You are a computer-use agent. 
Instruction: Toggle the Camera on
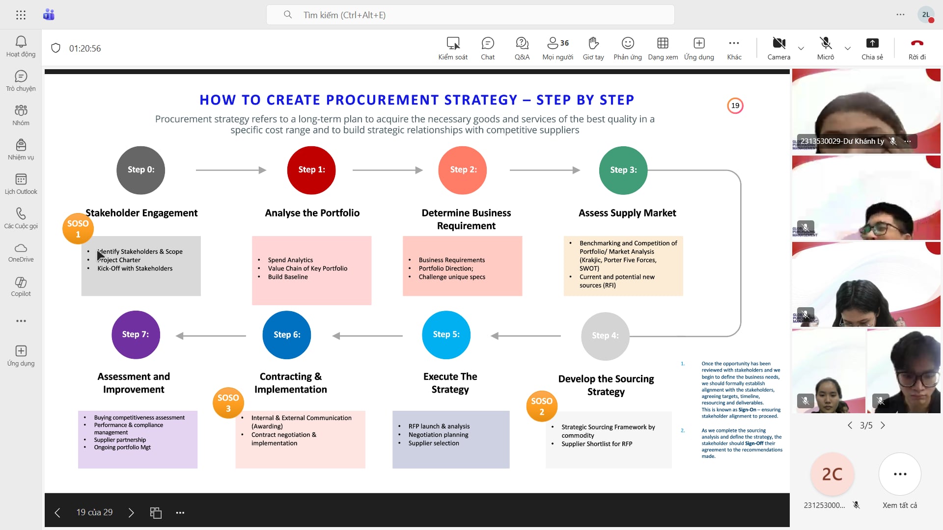(778, 48)
